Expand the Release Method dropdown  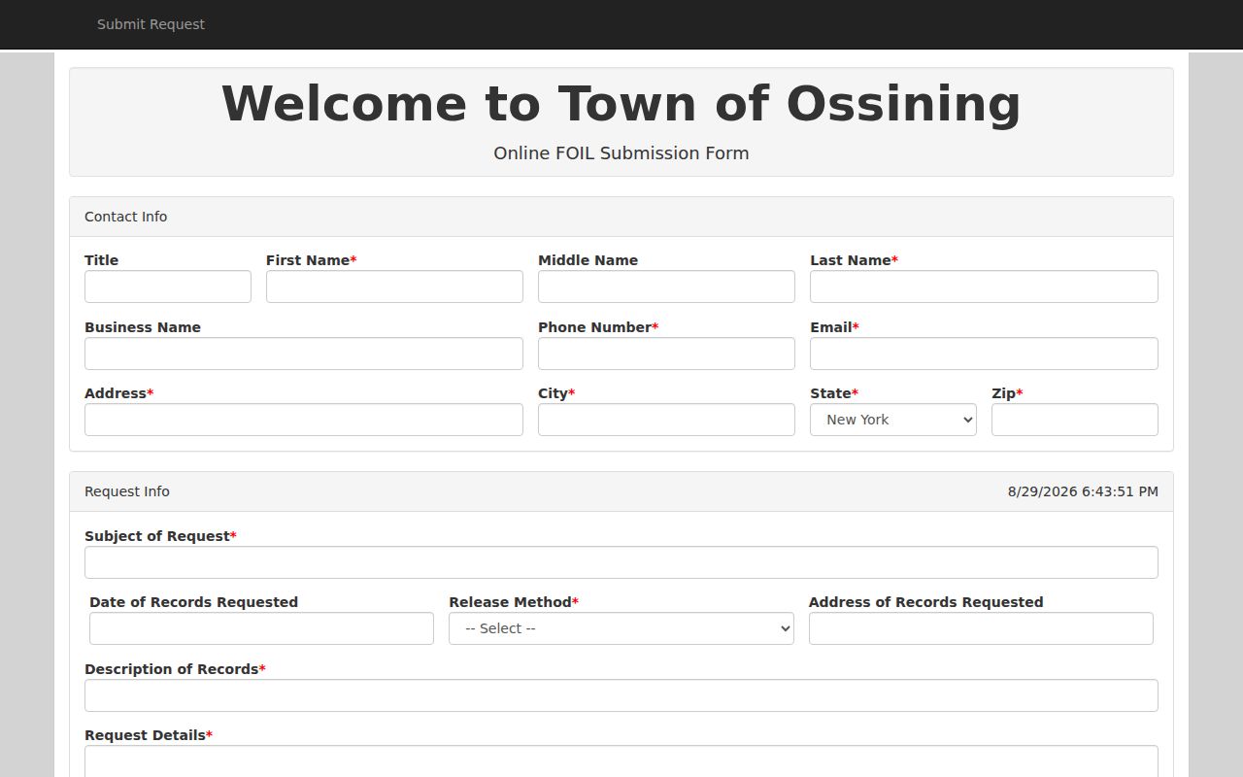tap(621, 628)
